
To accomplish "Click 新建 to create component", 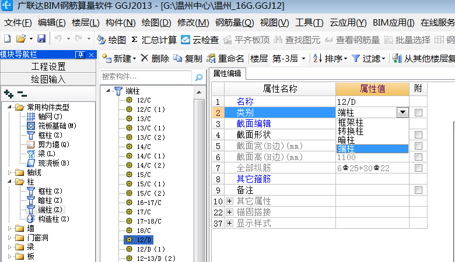I will pos(119,58).
